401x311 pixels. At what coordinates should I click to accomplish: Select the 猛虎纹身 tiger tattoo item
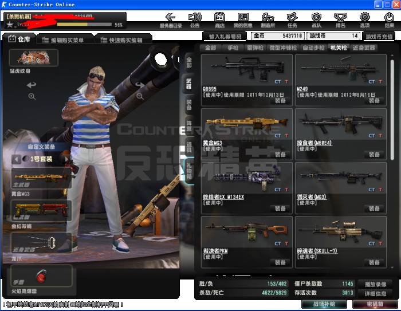point(34,58)
